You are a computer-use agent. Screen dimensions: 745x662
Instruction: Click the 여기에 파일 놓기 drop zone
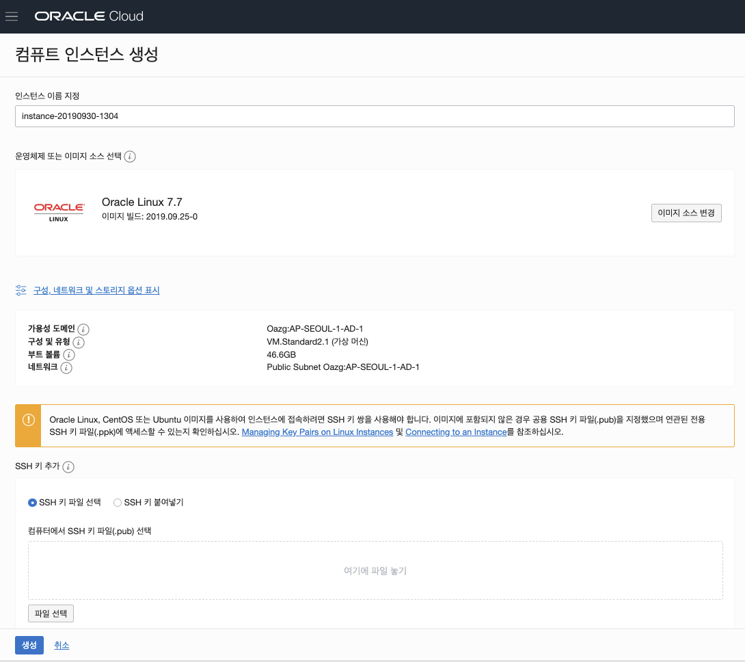pos(375,570)
